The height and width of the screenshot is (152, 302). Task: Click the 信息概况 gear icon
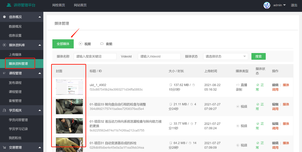(x=4, y=17)
